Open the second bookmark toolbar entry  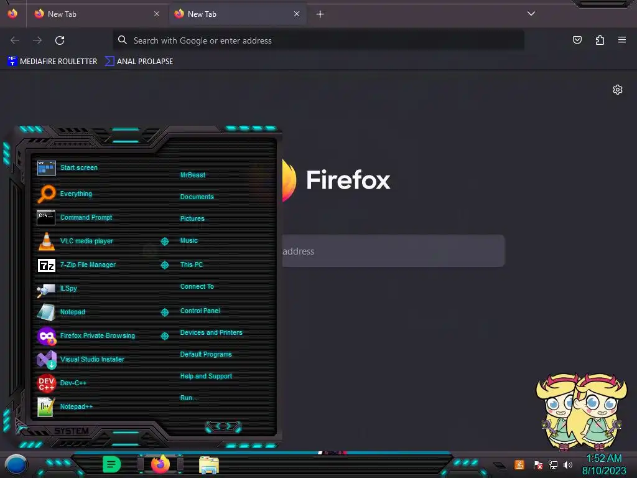[139, 62]
